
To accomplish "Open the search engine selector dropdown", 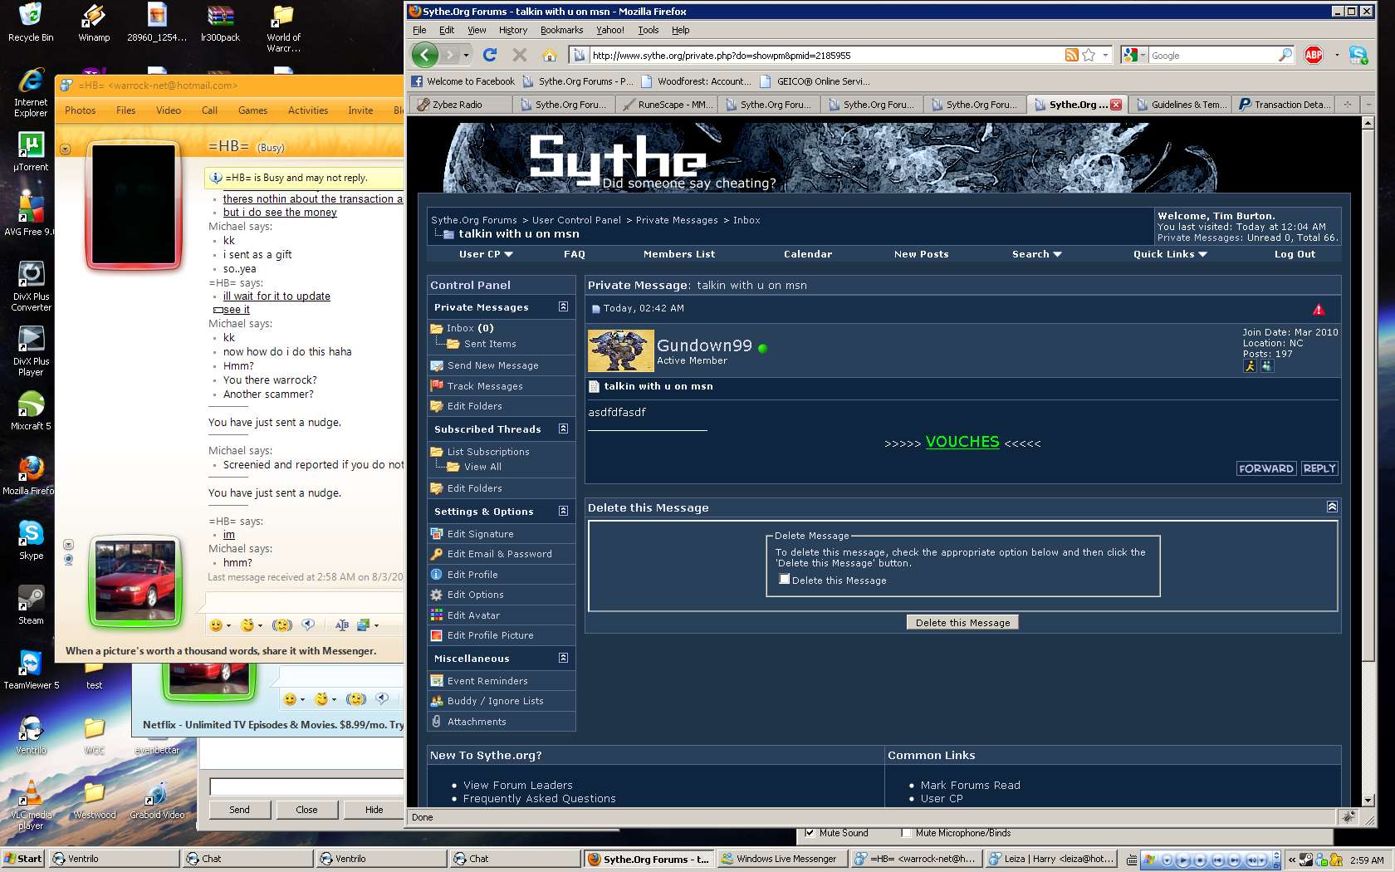I will [x=1134, y=55].
